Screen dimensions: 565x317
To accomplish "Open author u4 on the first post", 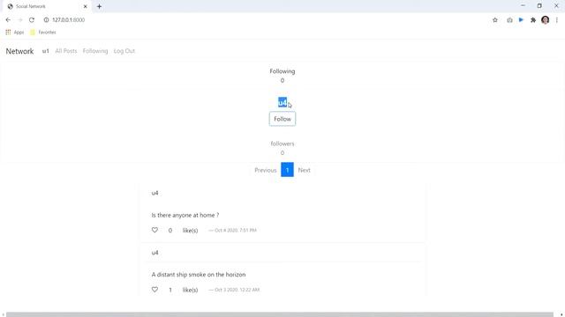I will (x=155, y=193).
